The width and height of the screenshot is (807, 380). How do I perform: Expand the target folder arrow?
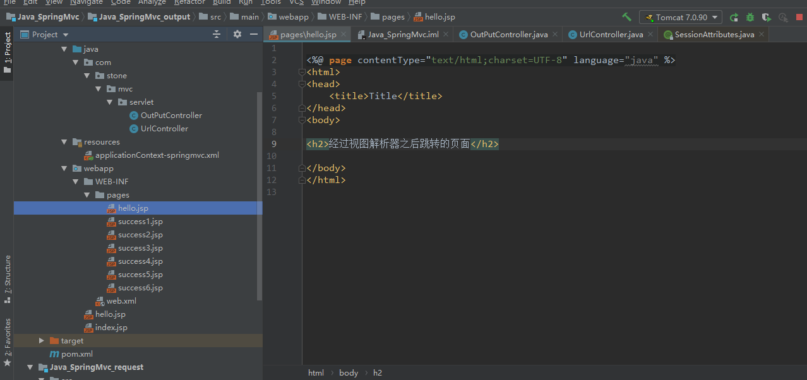coord(41,341)
